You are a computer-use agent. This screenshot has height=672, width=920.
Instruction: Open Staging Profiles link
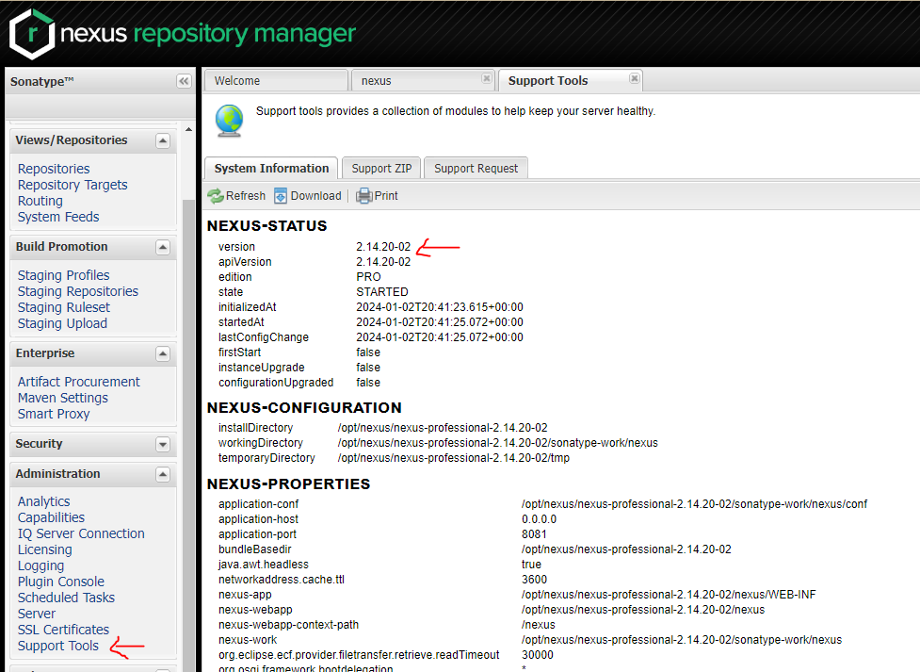coord(63,275)
